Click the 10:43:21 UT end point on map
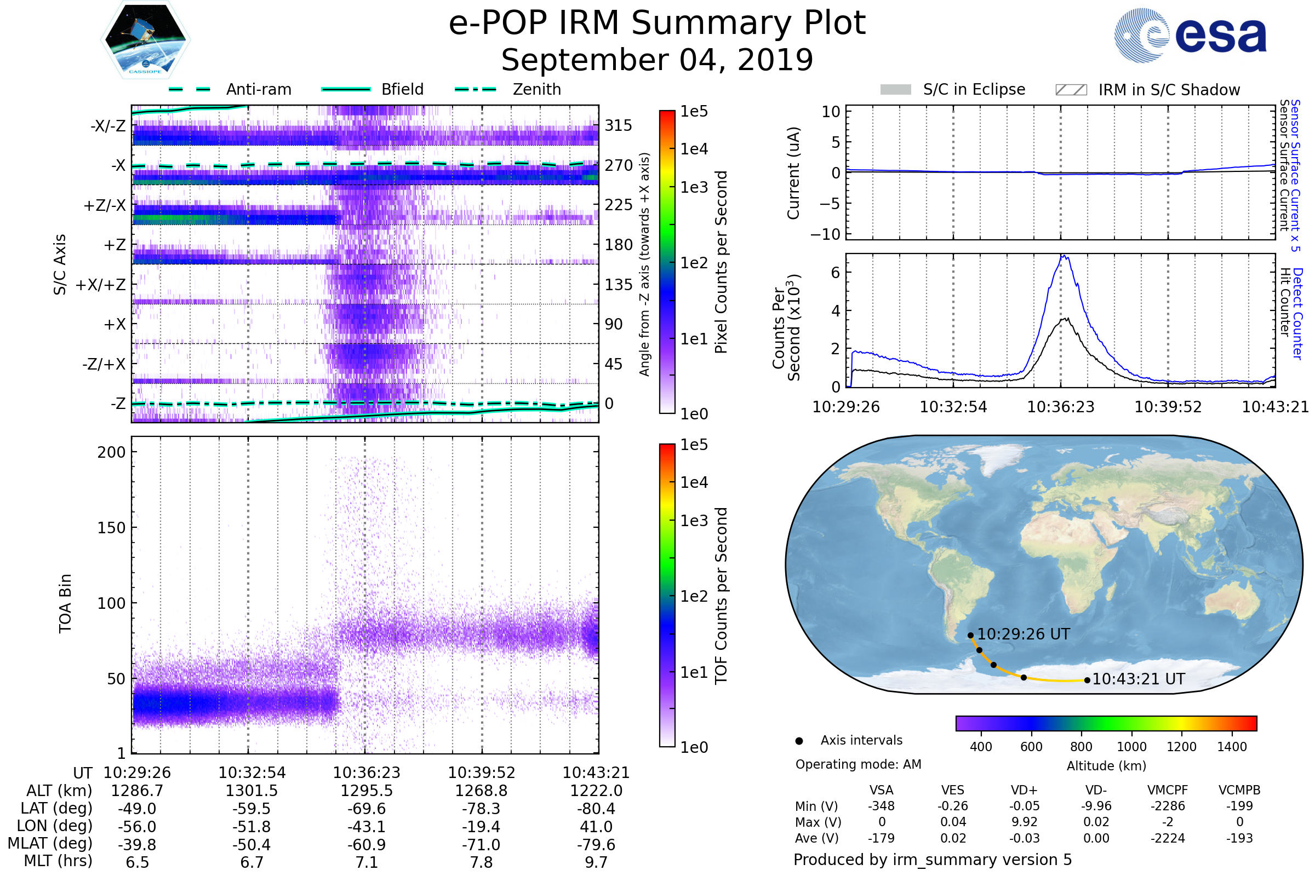Viewport: 1315px width, 876px height. pyautogui.click(x=1087, y=680)
